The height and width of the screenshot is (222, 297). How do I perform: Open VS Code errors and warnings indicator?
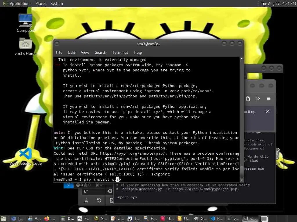pyautogui.click(x=83, y=185)
